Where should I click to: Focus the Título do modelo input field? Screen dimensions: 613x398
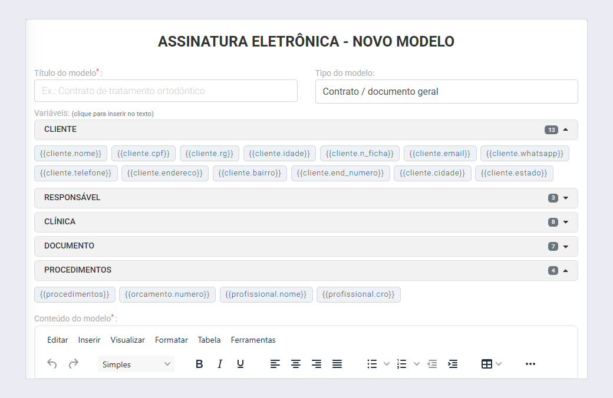pyautogui.click(x=166, y=91)
